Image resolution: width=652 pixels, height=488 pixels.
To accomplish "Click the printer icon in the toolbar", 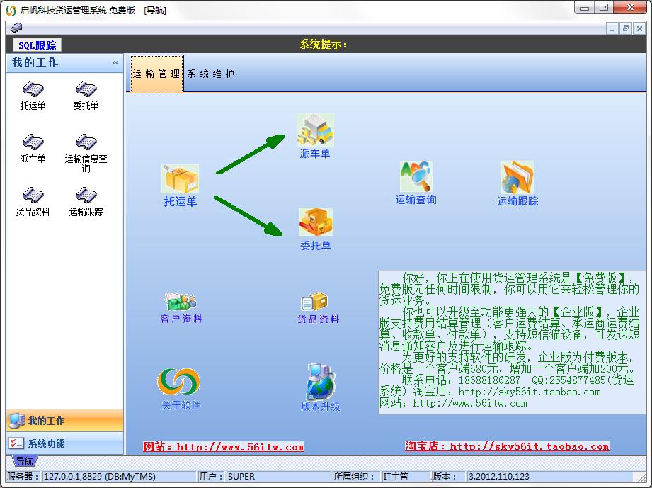I will click(x=16, y=28).
